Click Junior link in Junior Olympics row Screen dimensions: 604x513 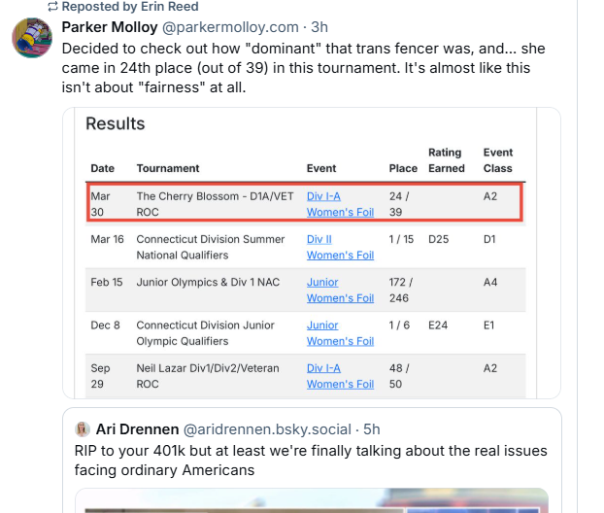(x=322, y=282)
